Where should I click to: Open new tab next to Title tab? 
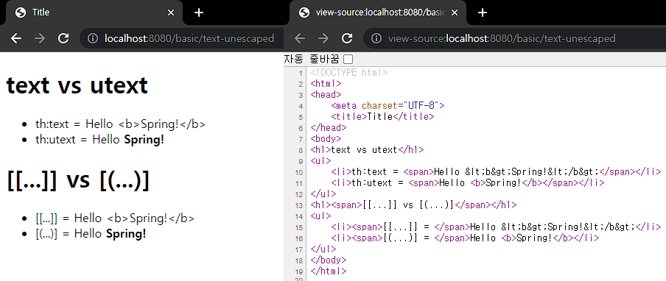(x=199, y=13)
